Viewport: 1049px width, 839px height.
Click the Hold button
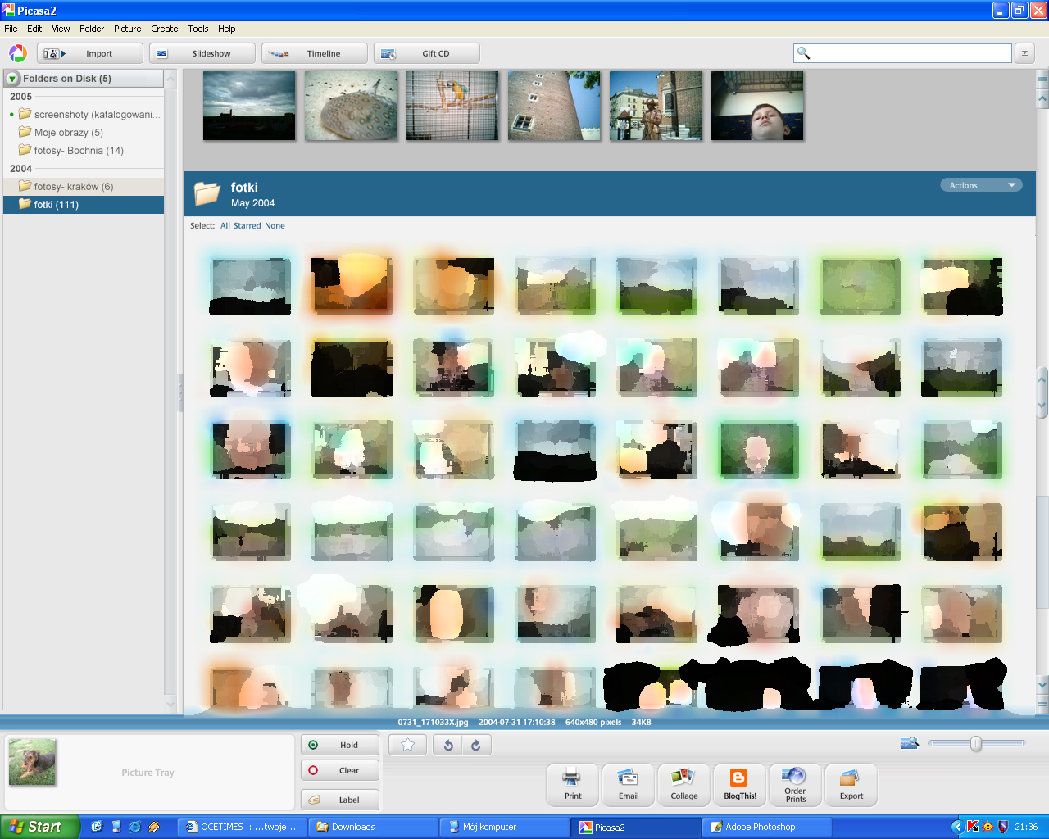tap(340, 745)
